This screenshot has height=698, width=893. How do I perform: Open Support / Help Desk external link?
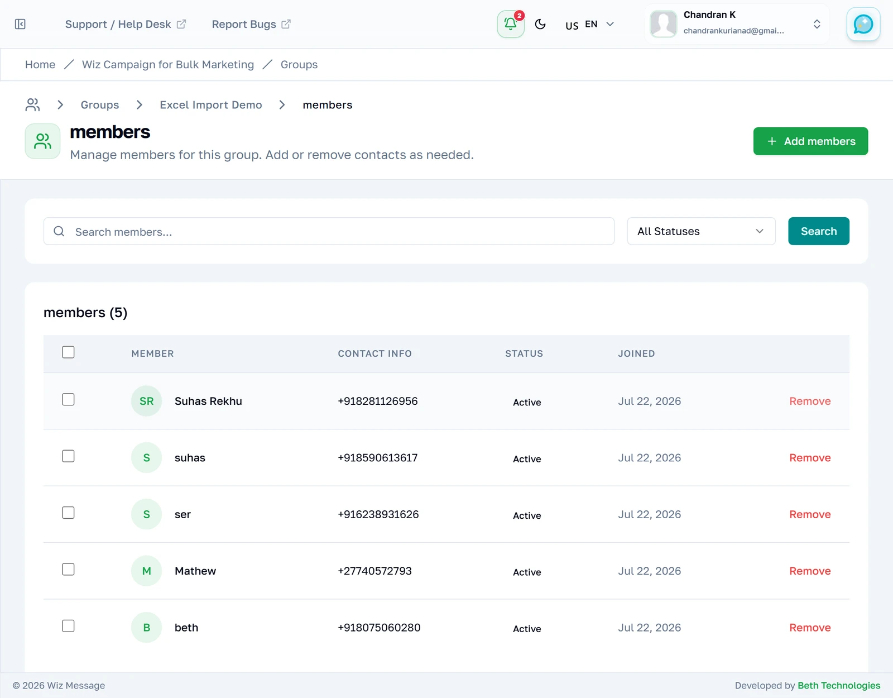coord(126,24)
